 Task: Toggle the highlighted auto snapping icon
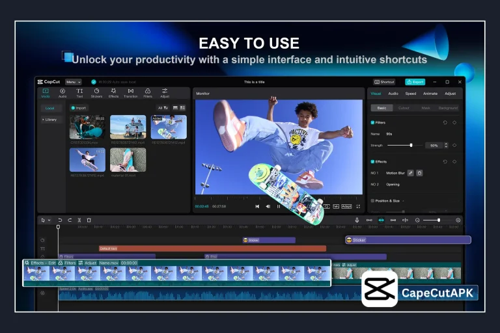(381, 220)
